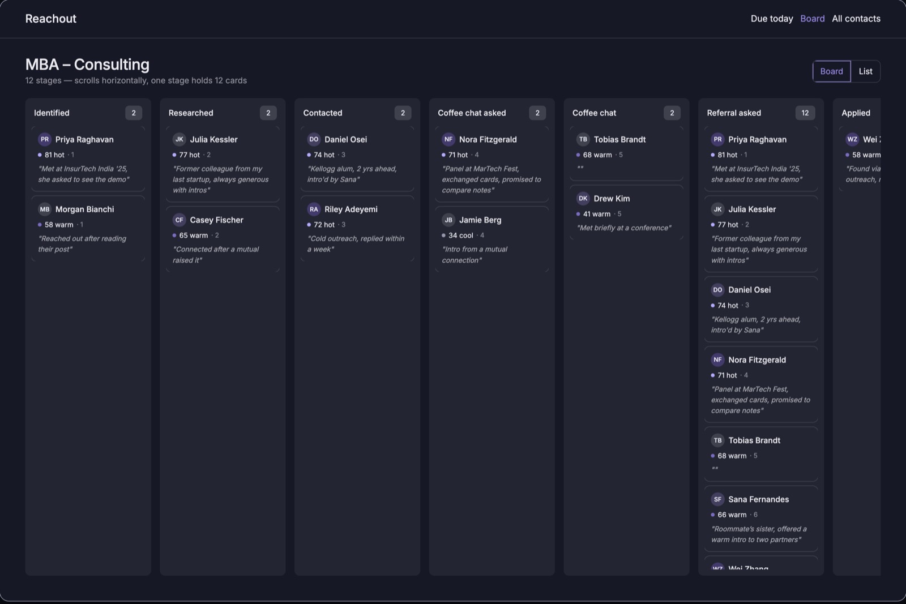Click "72 hot" score on Riley Adeyemi
The width and height of the screenshot is (906, 604).
point(324,225)
